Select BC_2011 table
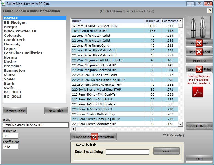Image resolution: width=214 pixels, height=165 pixels. (x=35, y=92)
